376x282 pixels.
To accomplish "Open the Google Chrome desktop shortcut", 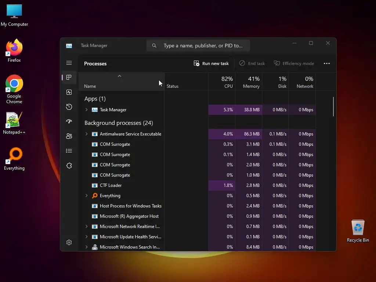I will [14, 89].
